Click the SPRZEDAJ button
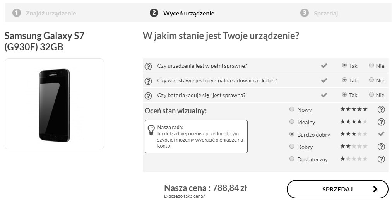Screen dimensions: 392x200 pos(337,189)
